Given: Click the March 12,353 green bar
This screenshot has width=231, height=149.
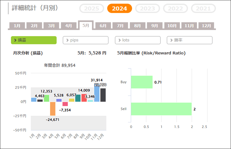Looking at the screenshot, I should click(x=46, y=98).
